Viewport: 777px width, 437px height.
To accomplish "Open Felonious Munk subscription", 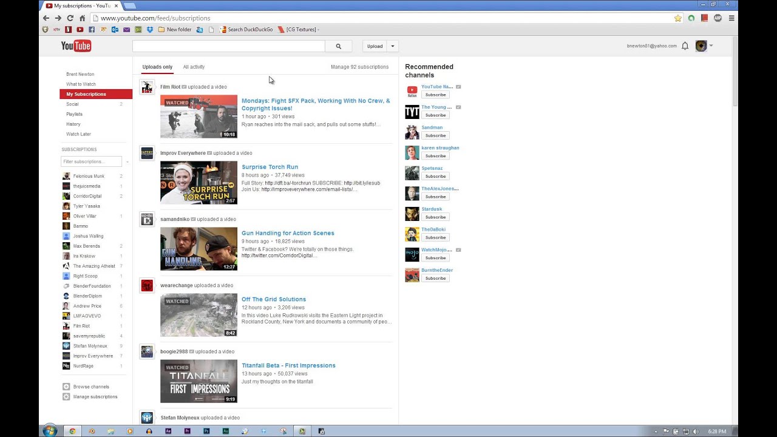I will coord(89,176).
